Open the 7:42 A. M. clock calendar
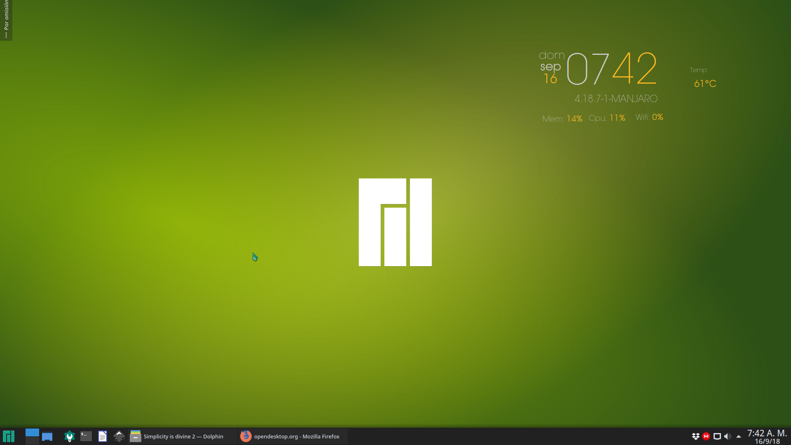The width and height of the screenshot is (791, 445). tap(767, 437)
